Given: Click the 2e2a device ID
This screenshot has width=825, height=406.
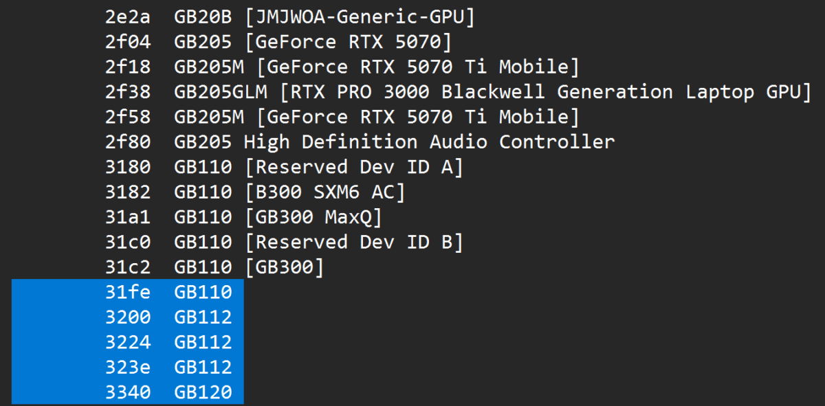Looking at the screenshot, I should pos(128,17).
